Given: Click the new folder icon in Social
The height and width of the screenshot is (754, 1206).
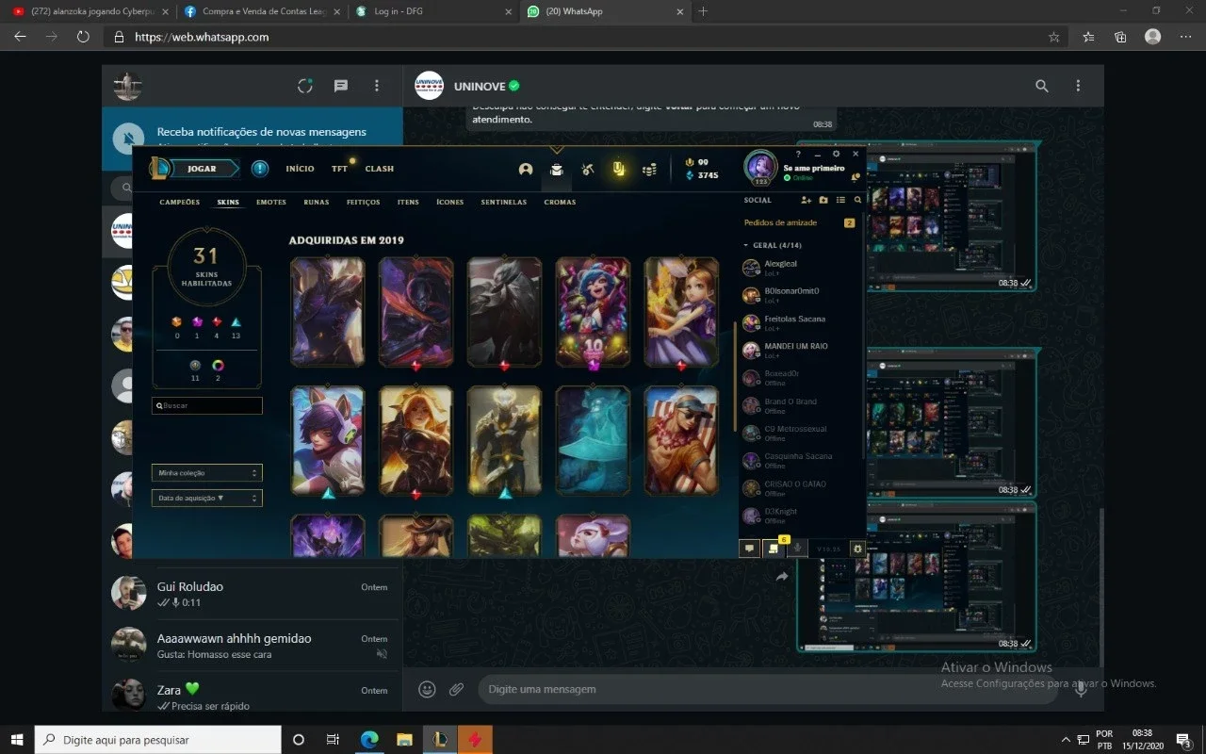Looking at the screenshot, I should (823, 200).
